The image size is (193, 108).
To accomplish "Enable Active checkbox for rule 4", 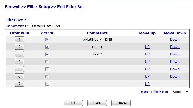I will pyautogui.click(x=47, y=62).
